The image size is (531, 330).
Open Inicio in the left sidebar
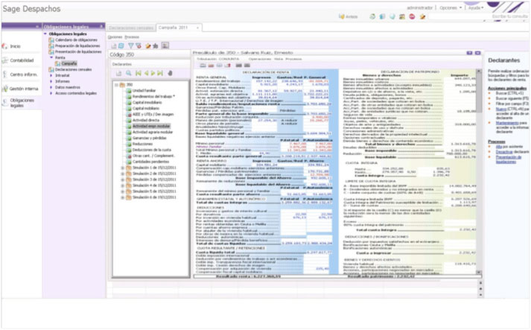coord(15,46)
